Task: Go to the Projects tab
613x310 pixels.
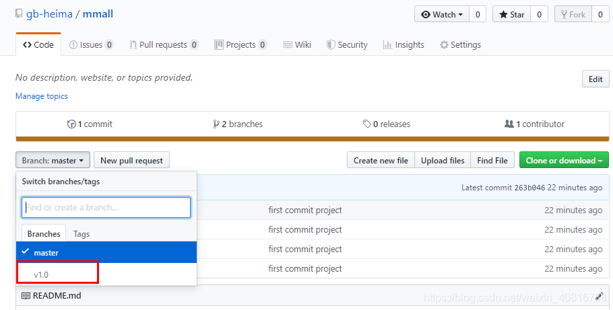Action: pyautogui.click(x=240, y=44)
